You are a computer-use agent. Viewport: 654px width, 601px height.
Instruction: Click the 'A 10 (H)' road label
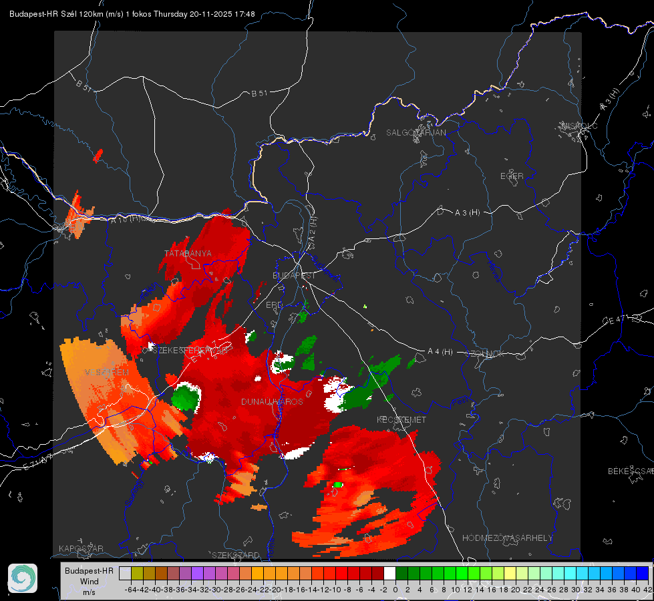[125, 220]
